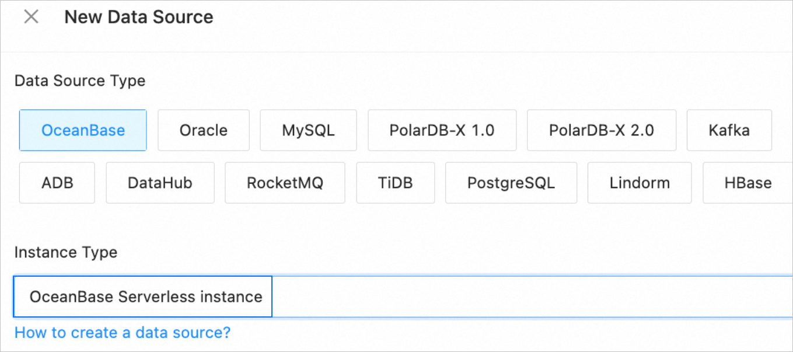Select OceanBase data source type

click(x=83, y=130)
